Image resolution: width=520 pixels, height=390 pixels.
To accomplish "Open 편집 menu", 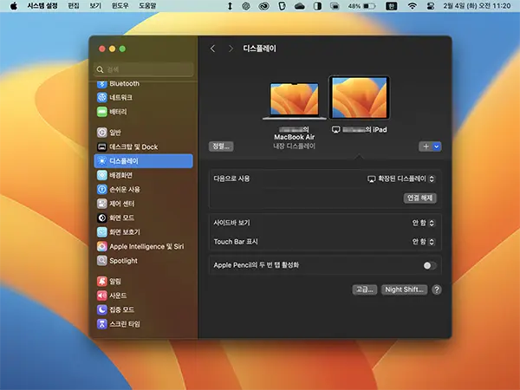I will click(74, 6).
